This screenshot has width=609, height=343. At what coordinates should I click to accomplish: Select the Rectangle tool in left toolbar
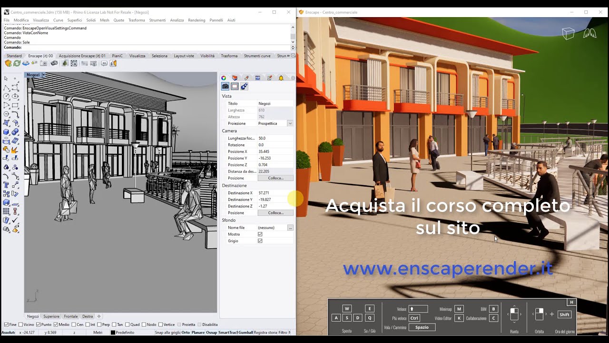(15, 105)
